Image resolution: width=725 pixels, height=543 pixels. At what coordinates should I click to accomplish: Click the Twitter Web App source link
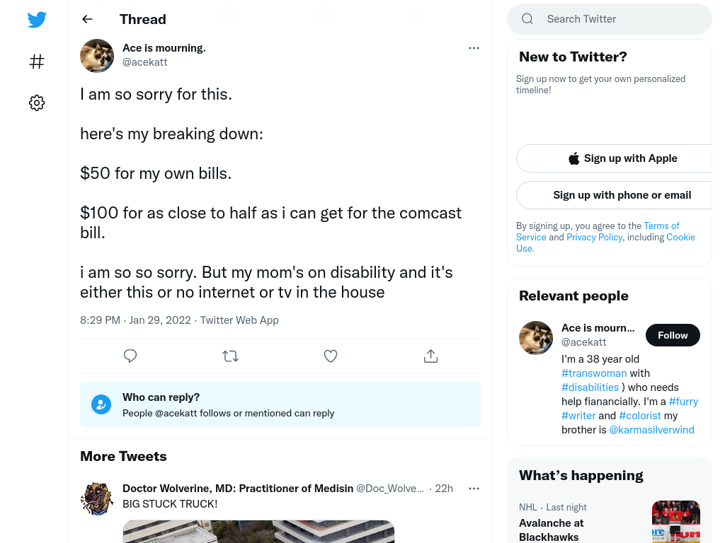239,320
